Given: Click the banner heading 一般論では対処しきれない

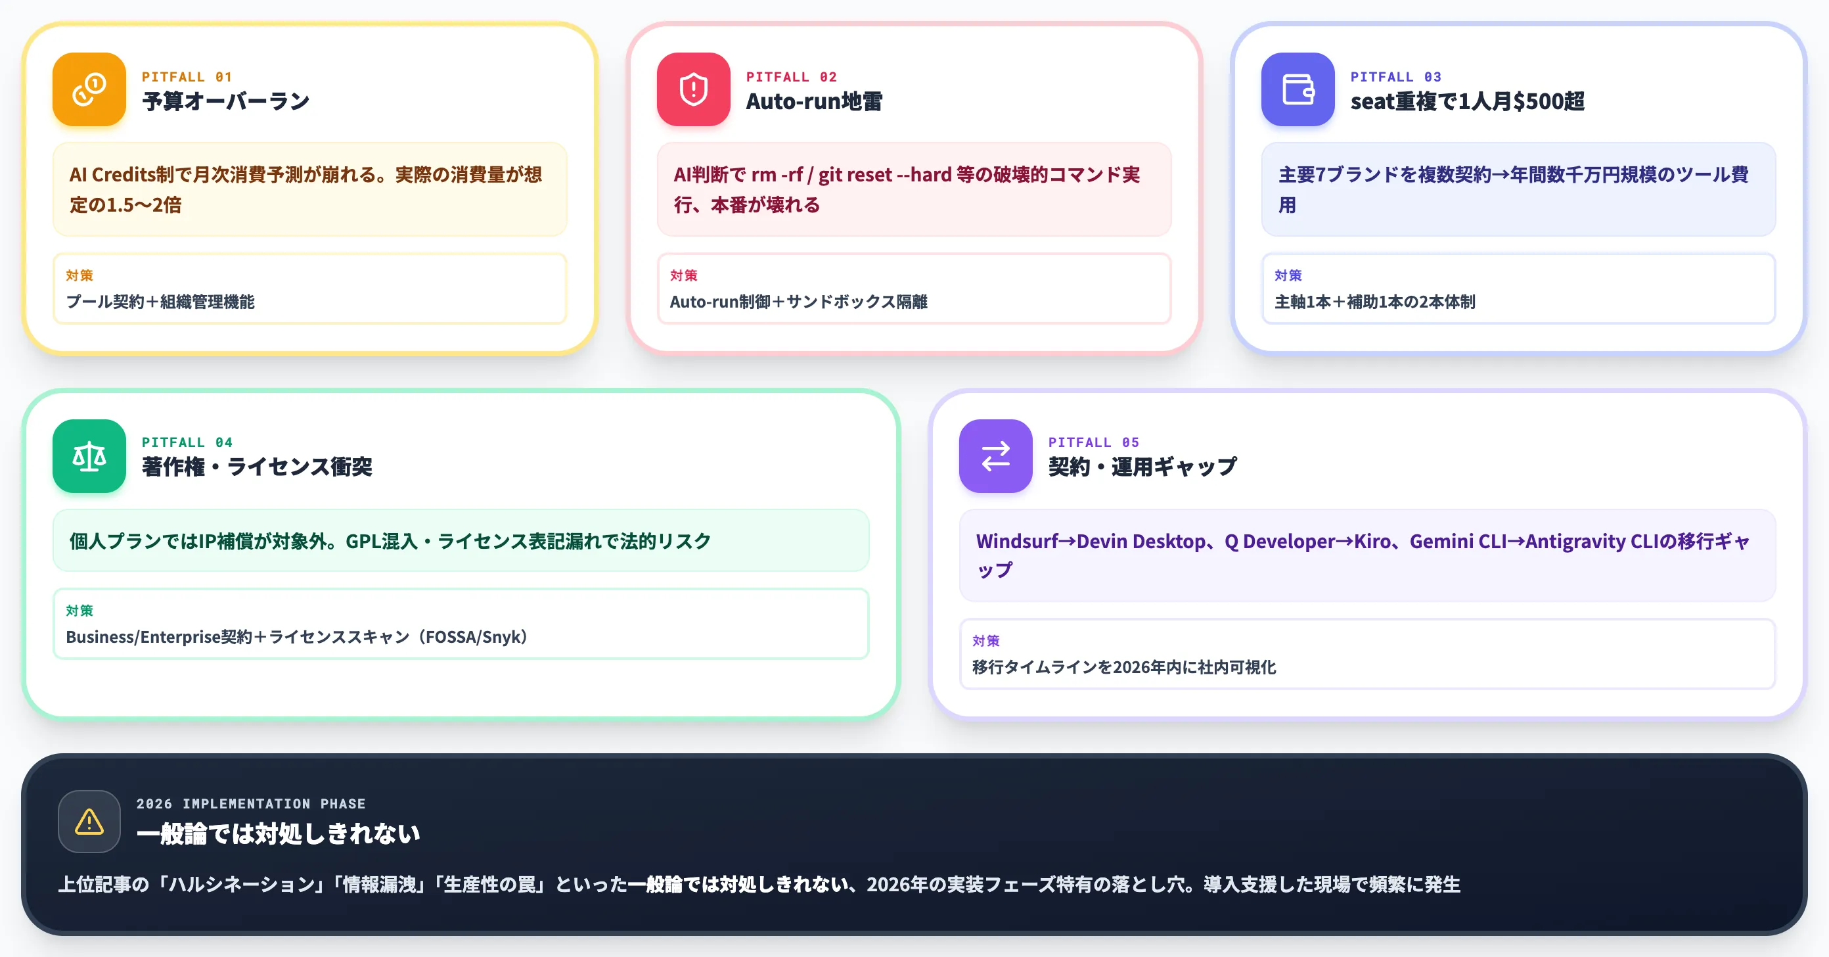Looking at the screenshot, I should [279, 833].
